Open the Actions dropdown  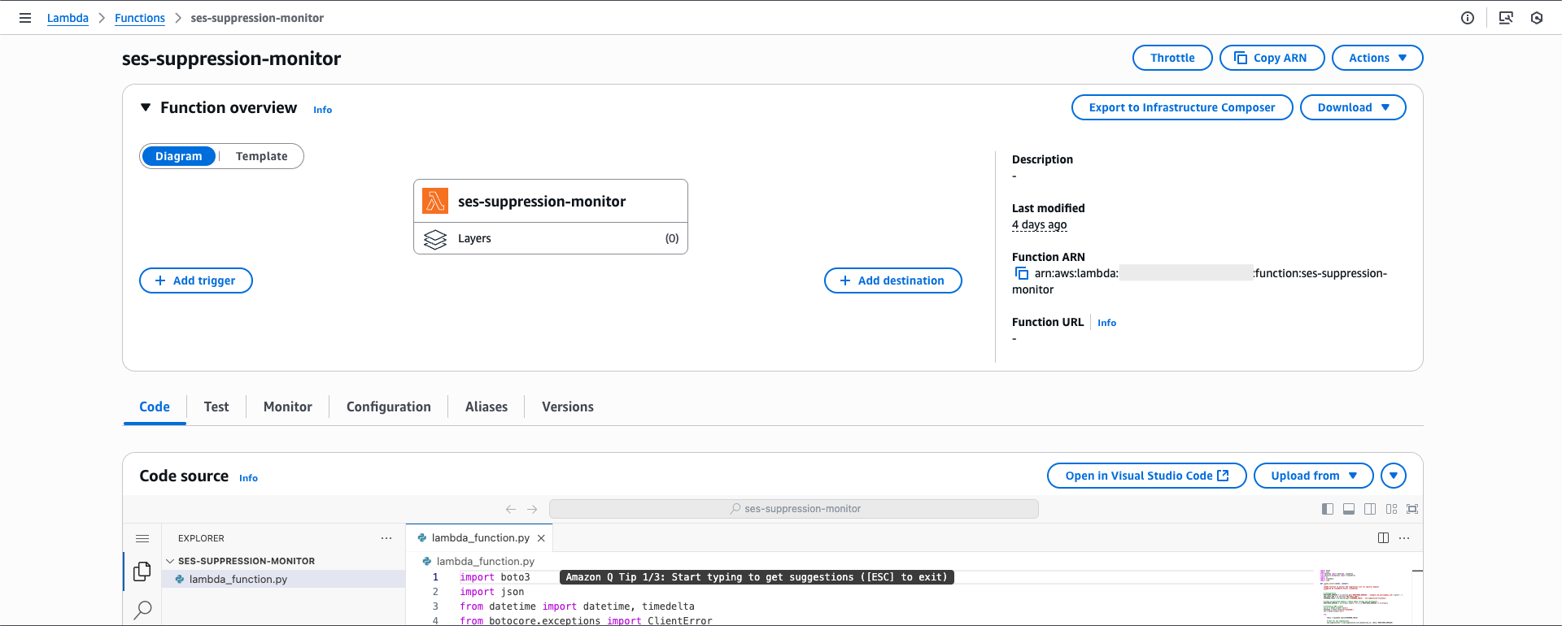[x=1377, y=58]
